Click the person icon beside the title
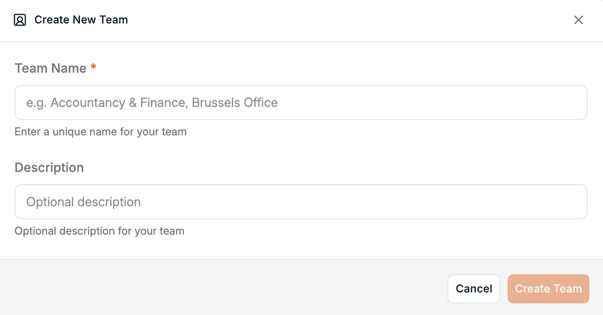Viewport: 603px width, 315px height. [x=20, y=20]
